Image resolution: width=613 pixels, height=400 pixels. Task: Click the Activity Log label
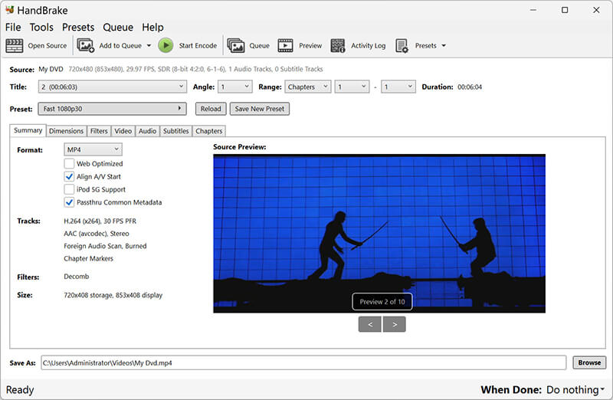pos(369,46)
